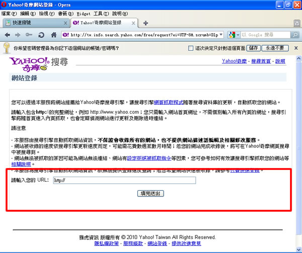Open the 提供改進意見 footer link
The height and width of the screenshot is (253, 302).
click(186, 243)
